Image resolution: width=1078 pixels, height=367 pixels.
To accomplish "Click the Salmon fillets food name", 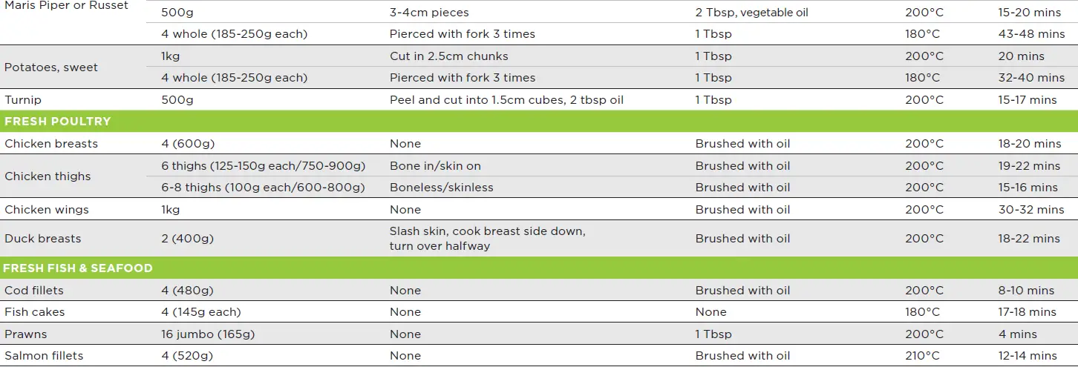I will pos(44,356).
